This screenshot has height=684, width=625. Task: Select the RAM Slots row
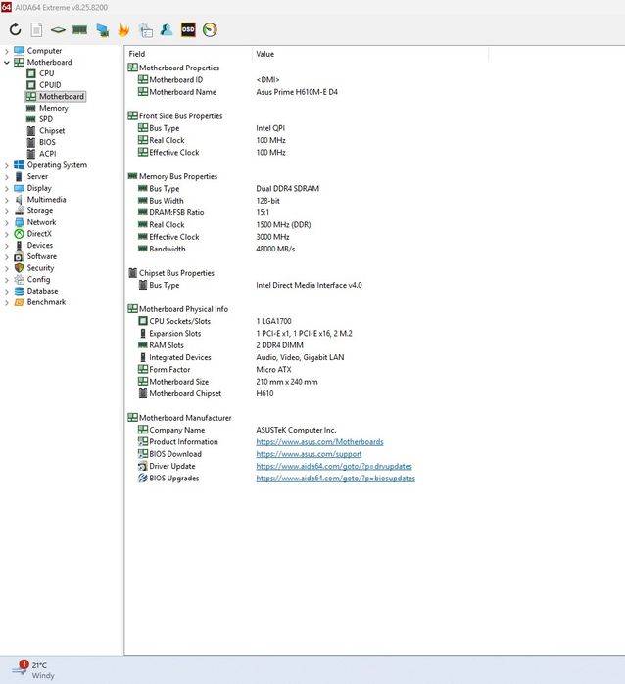pyautogui.click(x=220, y=345)
